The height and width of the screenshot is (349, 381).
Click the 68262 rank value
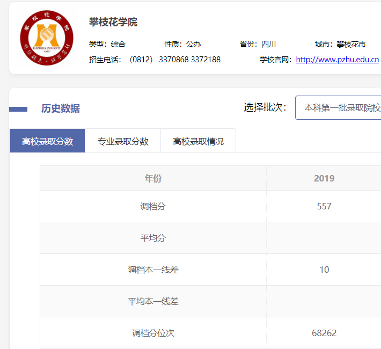tap(324, 333)
